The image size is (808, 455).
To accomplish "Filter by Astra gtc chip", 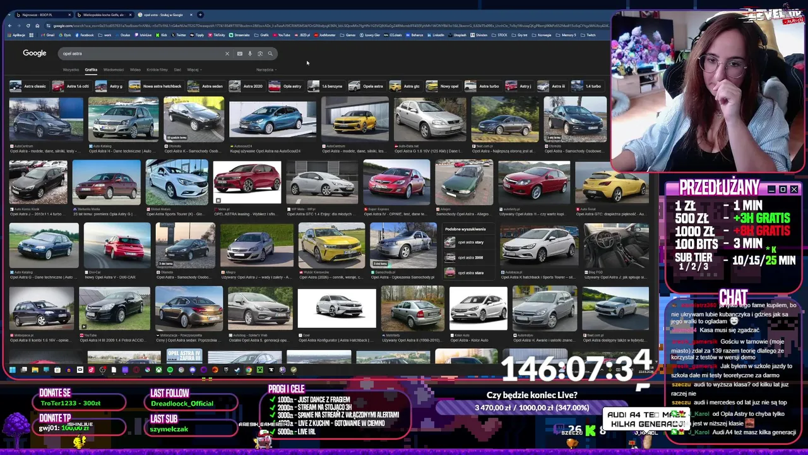I will (405, 86).
